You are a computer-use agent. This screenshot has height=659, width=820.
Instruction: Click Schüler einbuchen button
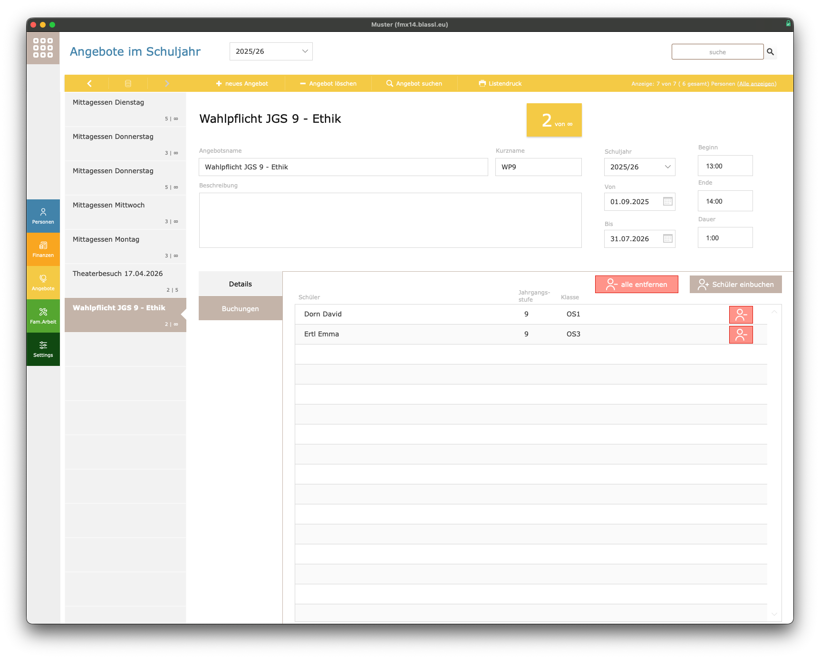pyautogui.click(x=735, y=285)
